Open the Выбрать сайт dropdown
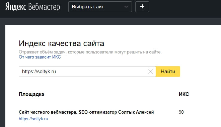The height and width of the screenshot is (127, 221). coord(100,7)
